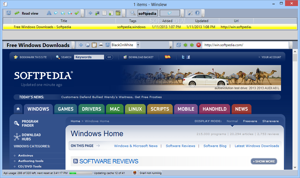This screenshot has width=300, height=178.
Task: Open the YOUR ACCOUNT dropdown
Action: tap(270, 57)
